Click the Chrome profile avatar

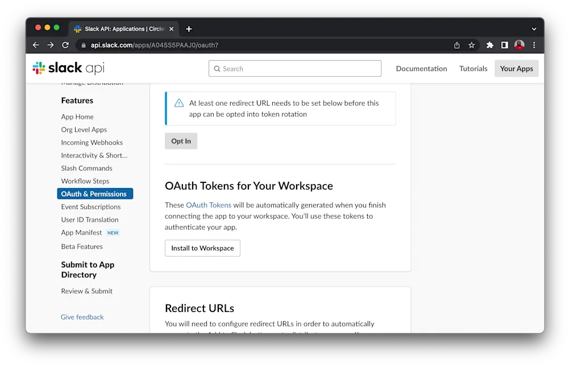(519, 45)
